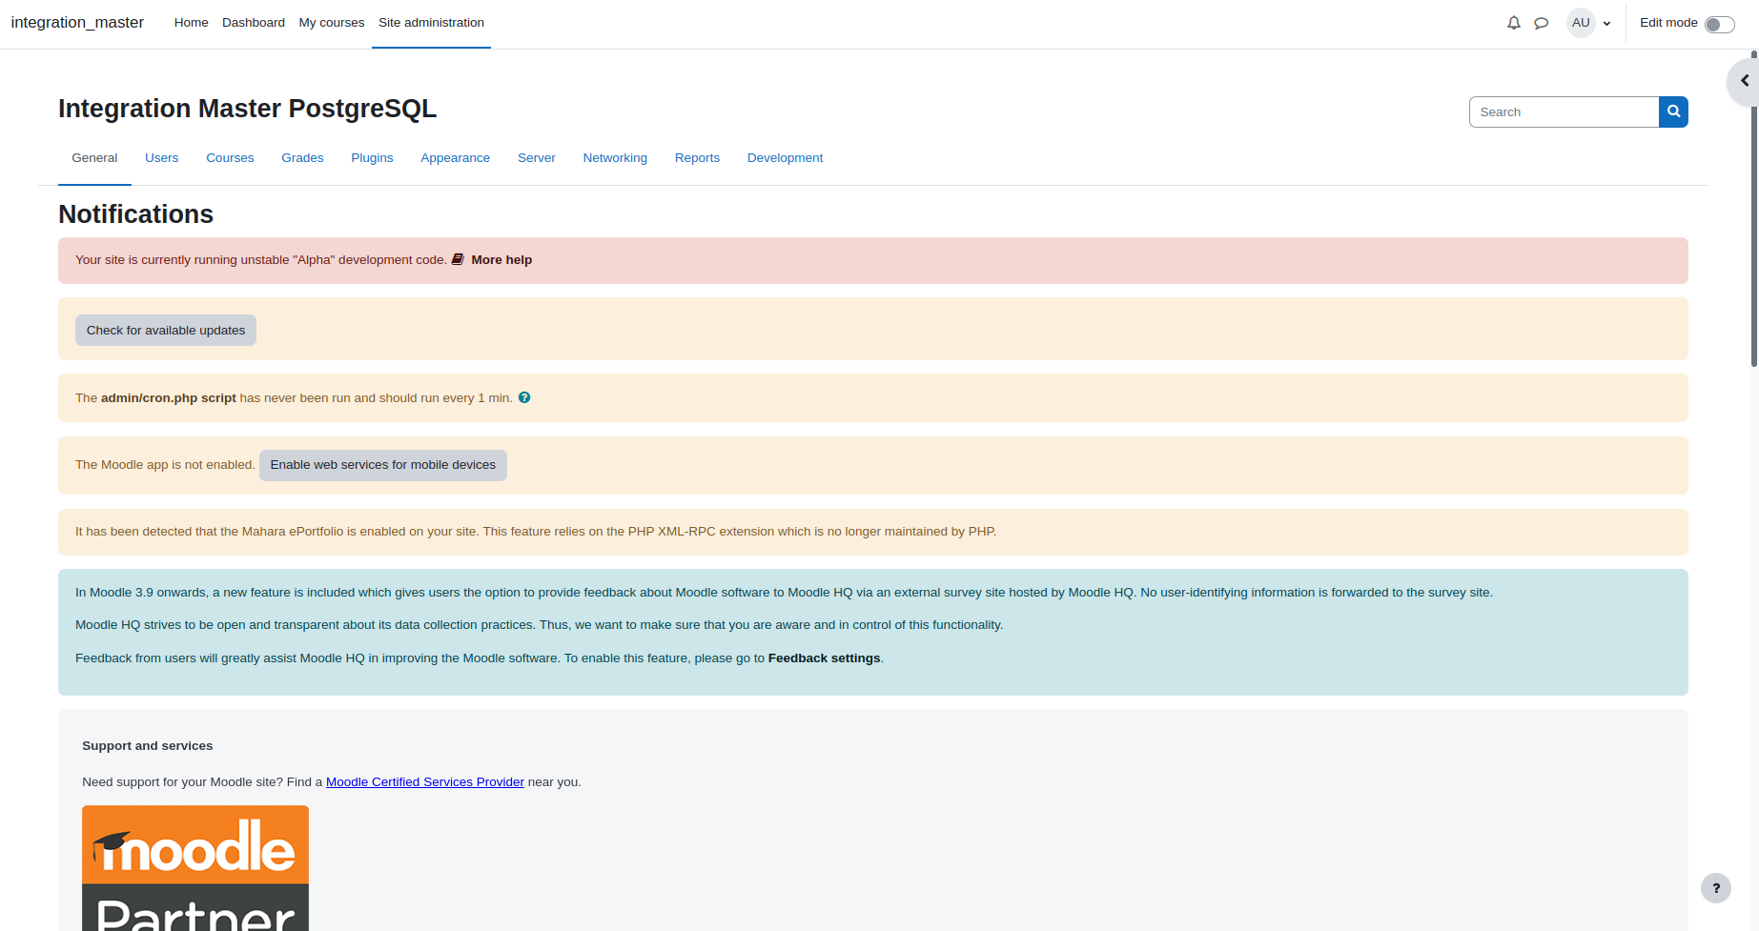The width and height of the screenshot is (1759, 931).
Task: Click the Moodle Partner logo image
Action: click(195, 868)
